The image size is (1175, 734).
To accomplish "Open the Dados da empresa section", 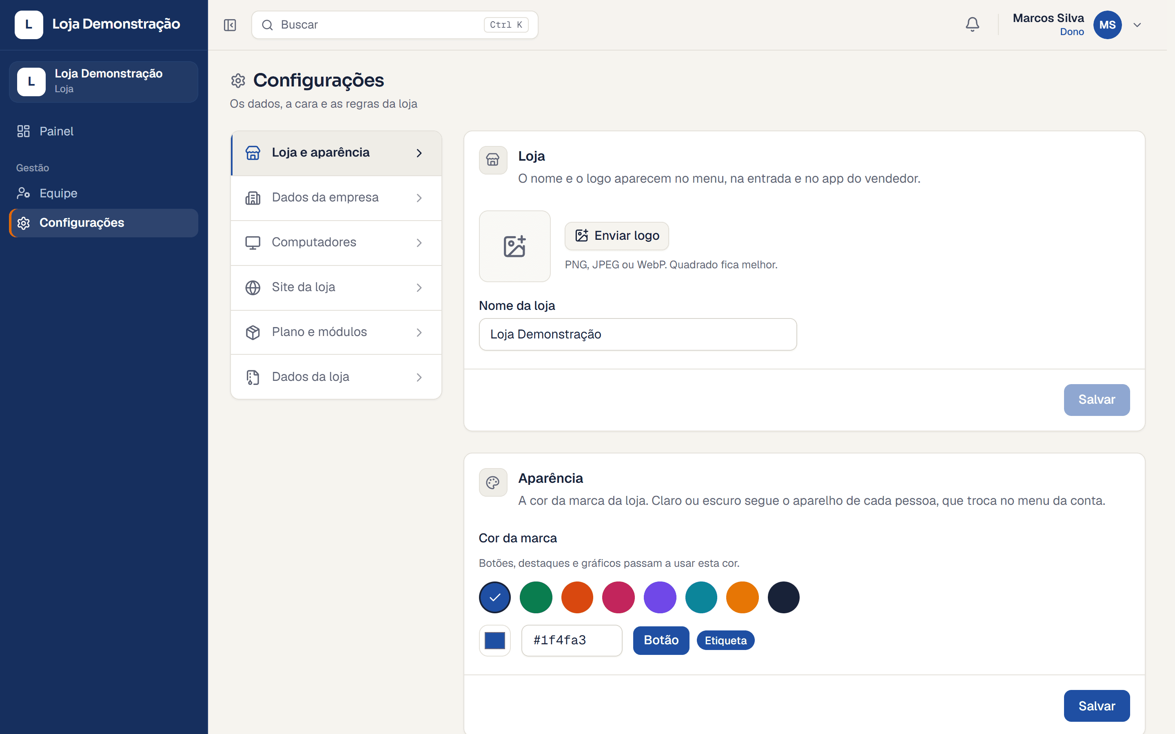I will point(336,198).
